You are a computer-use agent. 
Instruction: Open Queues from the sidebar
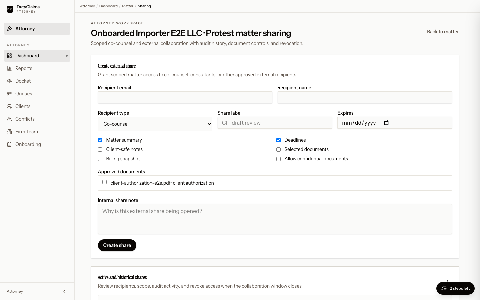click(x=37, y=94)
